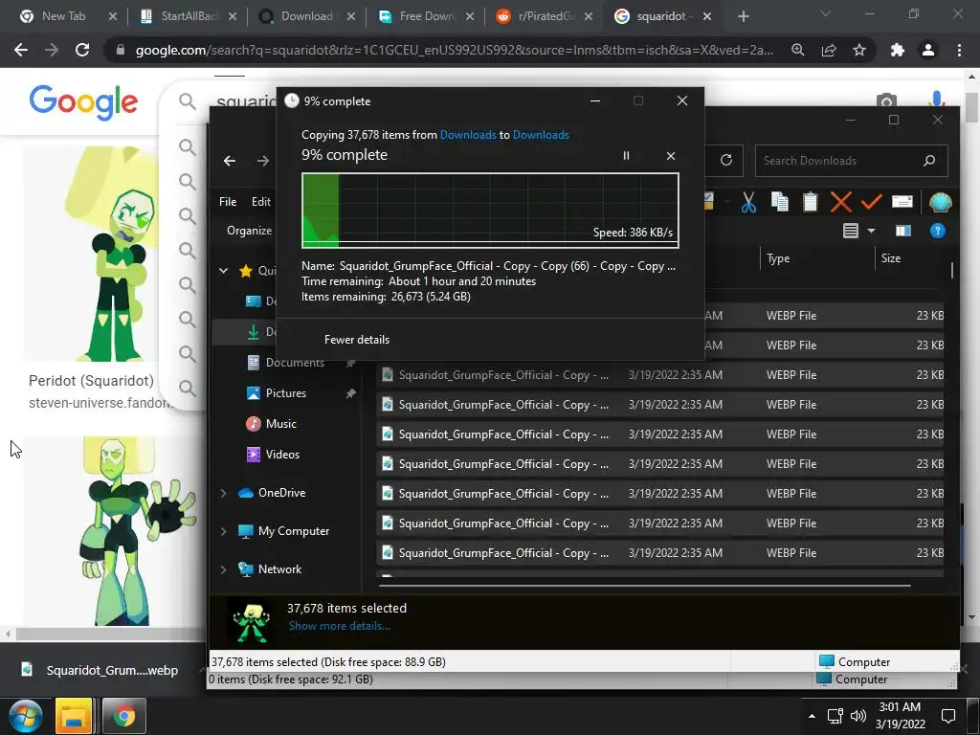Screen dimensions: 980x735
Task: Open the blue Help question mark icon
Action: pyautogui.click(x=938, y=232)
